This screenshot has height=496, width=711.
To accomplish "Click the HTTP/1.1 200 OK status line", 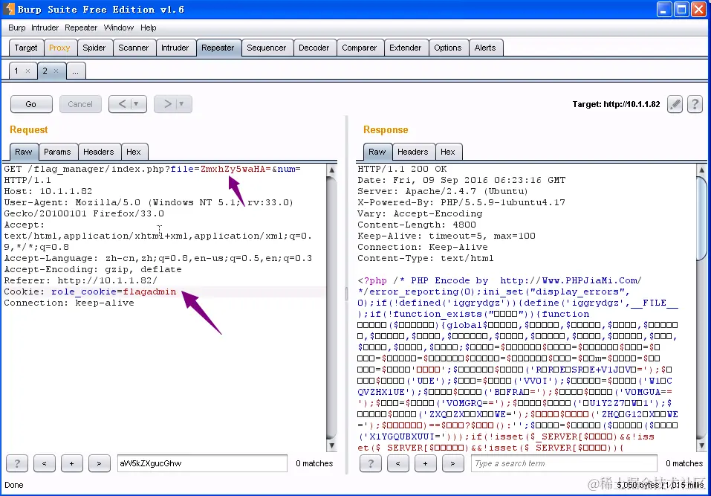I will pyautogui.click(x=402, y=169).
